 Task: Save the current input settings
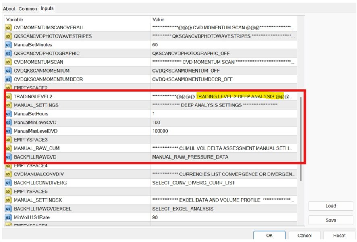tap(330, 220)
